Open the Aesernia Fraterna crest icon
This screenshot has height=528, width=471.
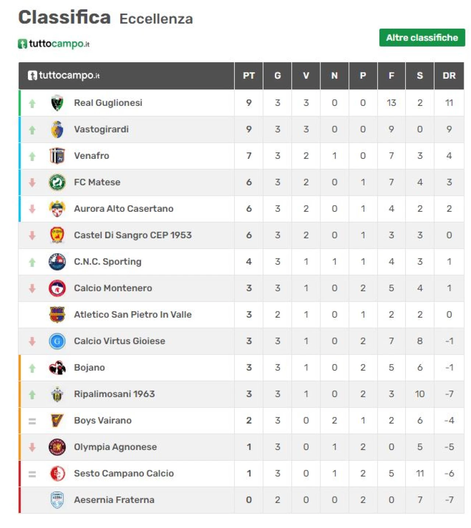[57, 500]
